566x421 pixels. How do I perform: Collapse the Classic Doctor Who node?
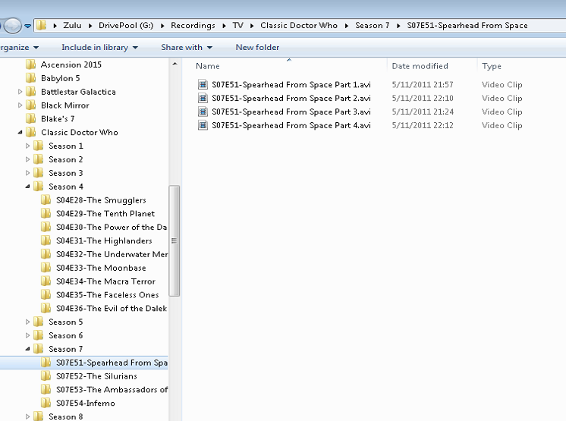coord(20,133)
